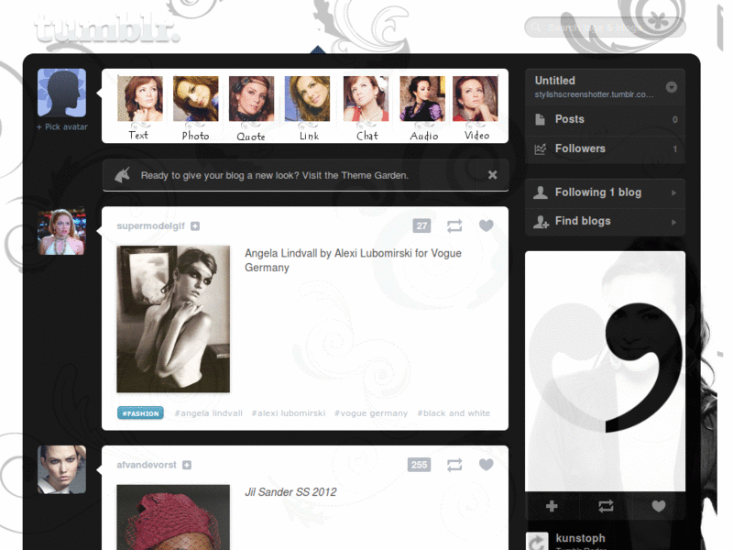Click the Angela Lindvall Vogue Germany caption
Viewport: 733px width, 550px height.
point(353,260)
